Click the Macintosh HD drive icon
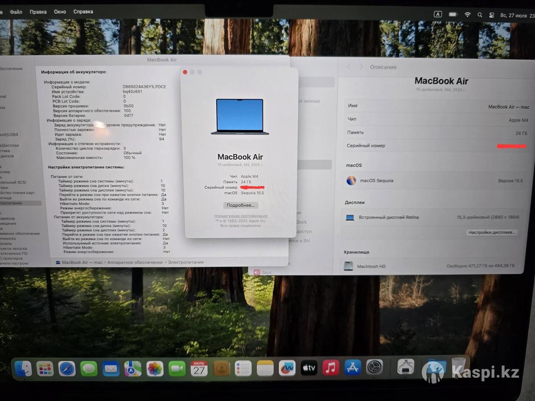The image size is (535, 401). 349,266
